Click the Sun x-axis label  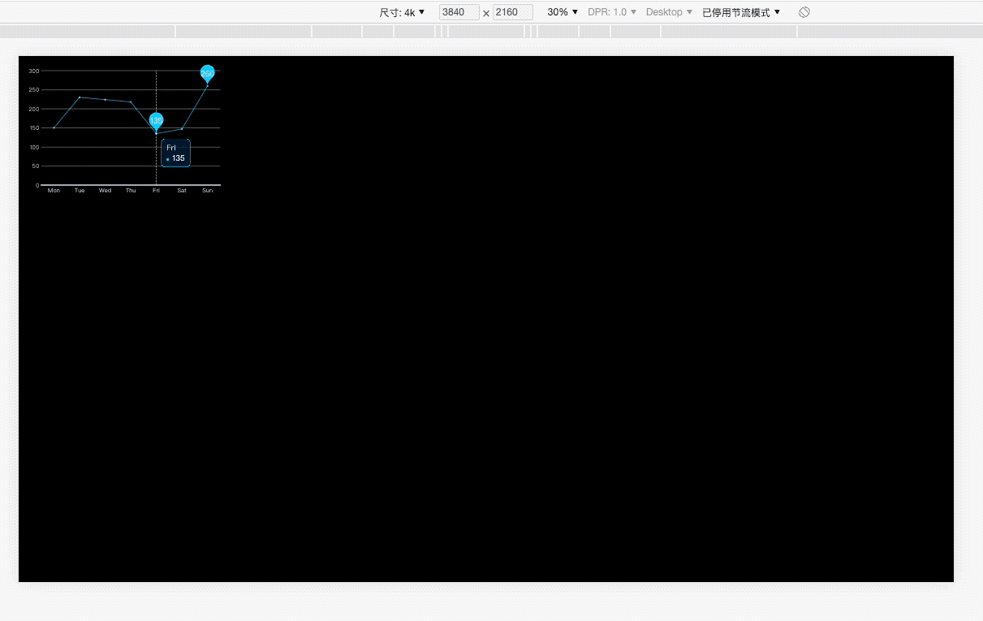click(208, 191)
